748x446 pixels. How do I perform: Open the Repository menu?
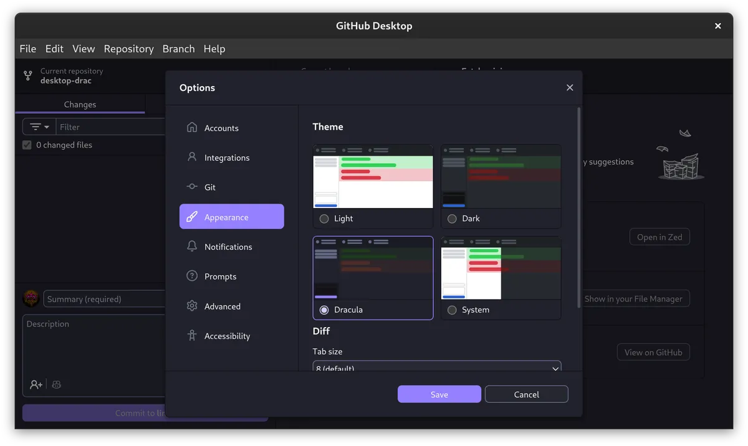[128, 49]
